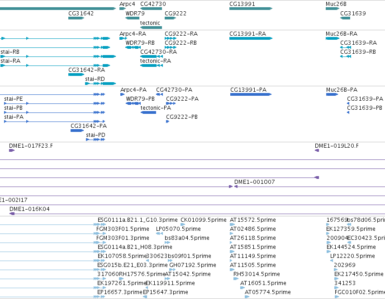The width and height of the screenshot is (385, 299).
Task: Click protein label WDR79-PB
Action: [x=140, y=99]
